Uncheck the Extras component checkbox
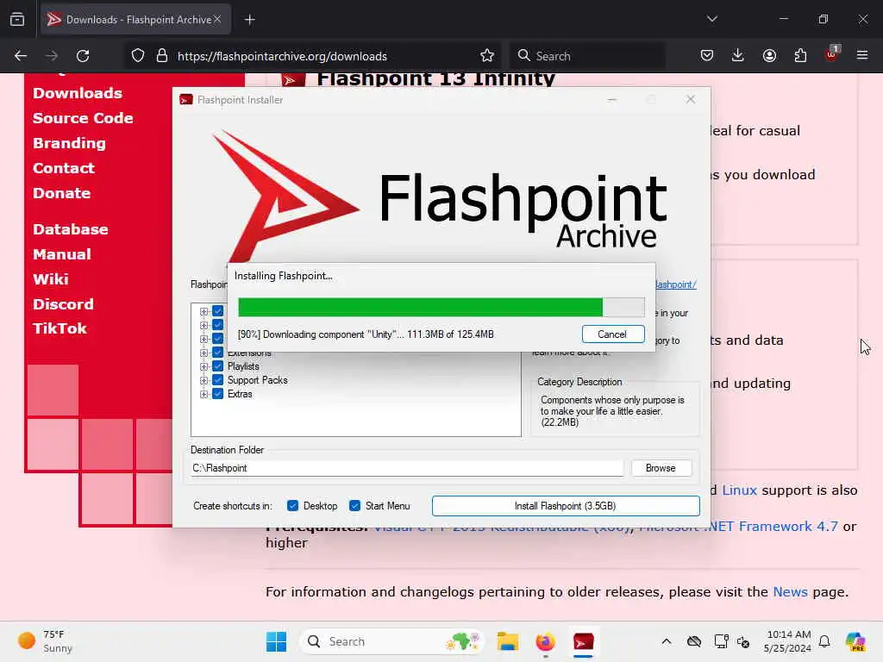 tap(218, 393)
